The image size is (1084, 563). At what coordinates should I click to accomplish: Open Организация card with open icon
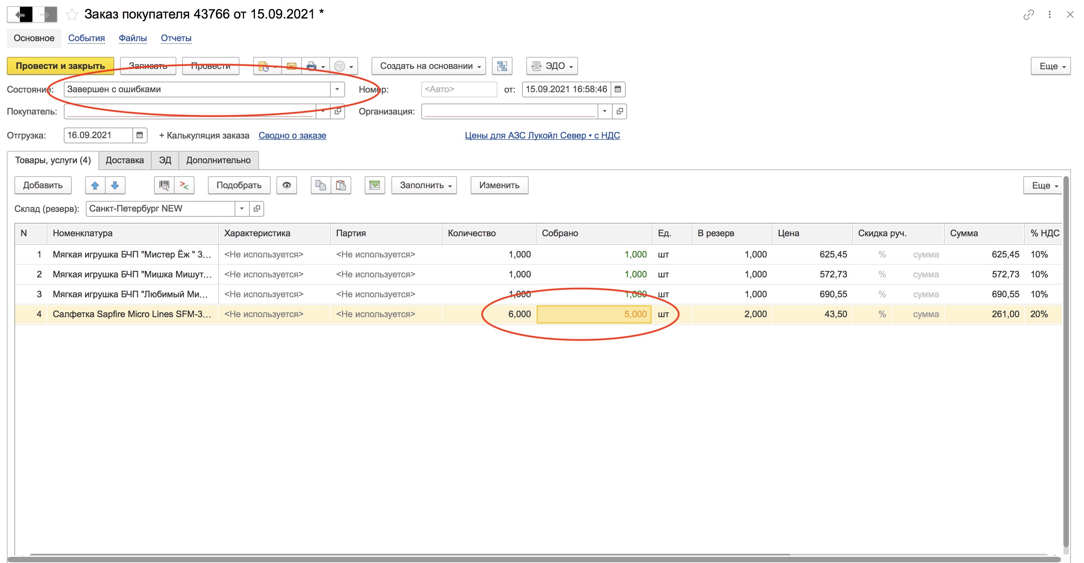coord(620,111)
